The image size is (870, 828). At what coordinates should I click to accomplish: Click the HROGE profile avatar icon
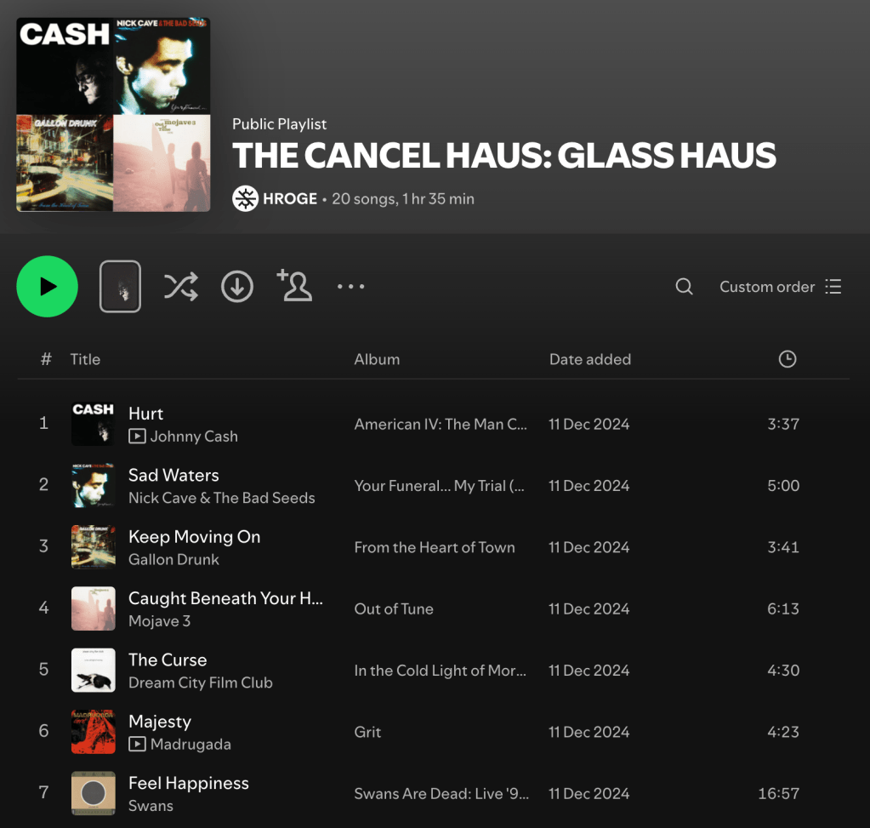click(x=245, y=199)
